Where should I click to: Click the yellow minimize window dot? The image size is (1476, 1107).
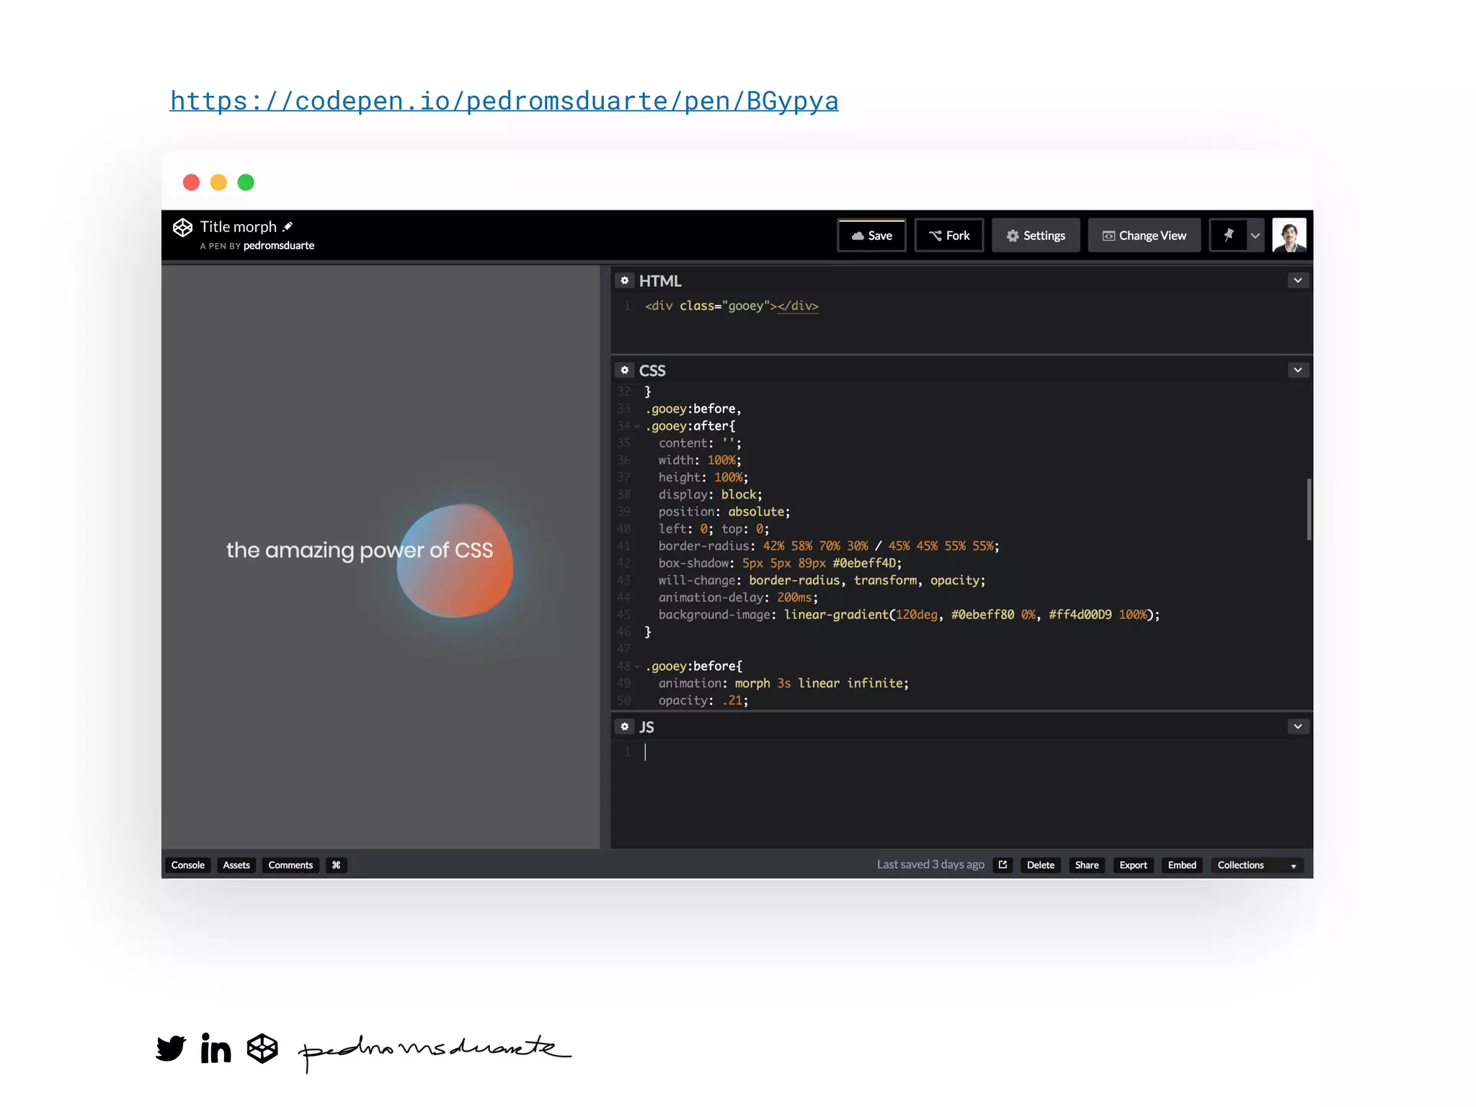coord(218,182)
